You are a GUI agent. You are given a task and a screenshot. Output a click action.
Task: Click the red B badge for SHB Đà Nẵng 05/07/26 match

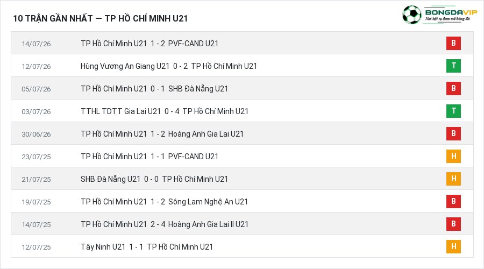click(453, 88)
